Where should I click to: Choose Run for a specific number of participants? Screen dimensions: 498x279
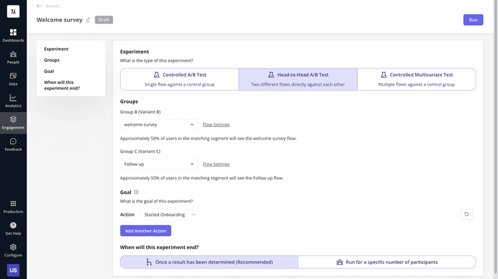tap(387, 262)
